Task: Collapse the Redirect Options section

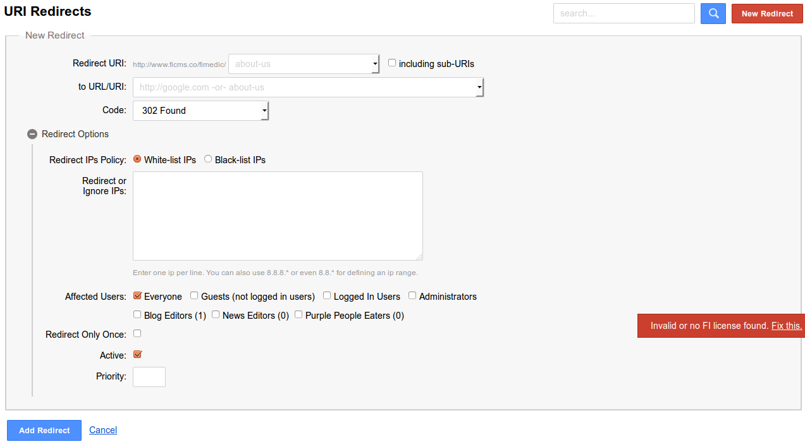Action: (32, 134)
